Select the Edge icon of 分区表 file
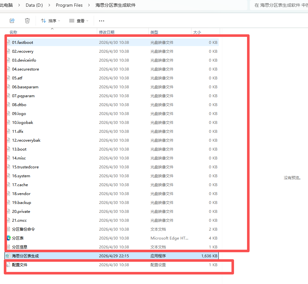 click(x=9, y=238)
